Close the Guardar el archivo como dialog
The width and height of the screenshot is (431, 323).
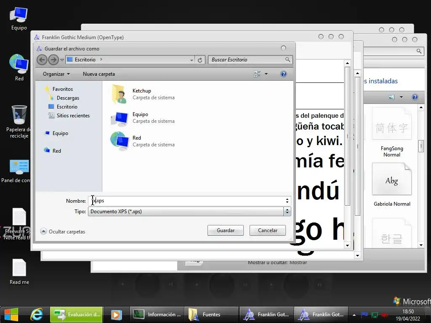pos(283,48)
